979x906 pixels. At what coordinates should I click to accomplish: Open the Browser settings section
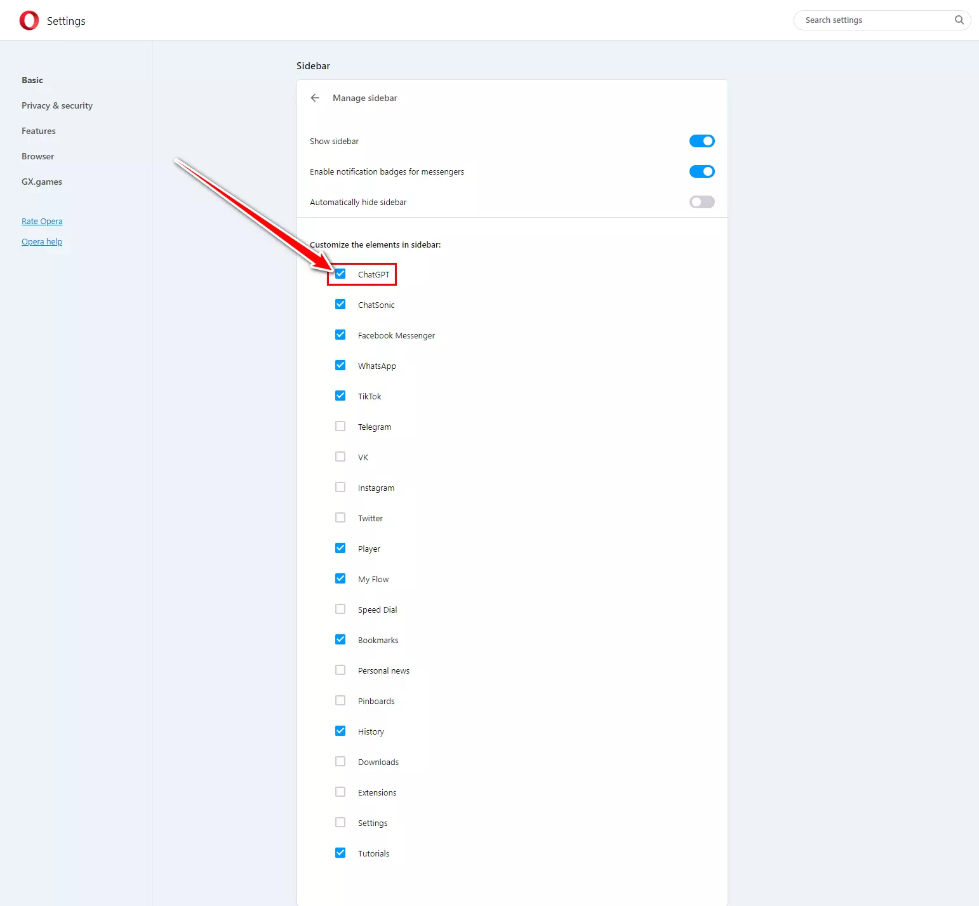click(38, 156)
